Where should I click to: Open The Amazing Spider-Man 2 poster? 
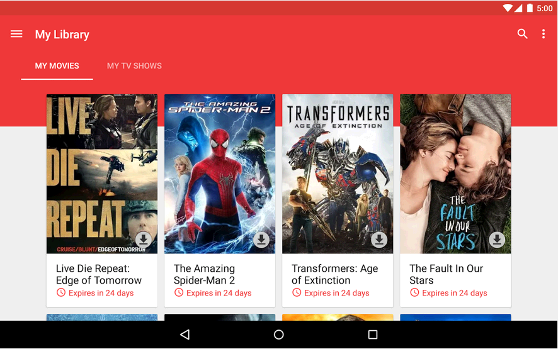(220, 174)
